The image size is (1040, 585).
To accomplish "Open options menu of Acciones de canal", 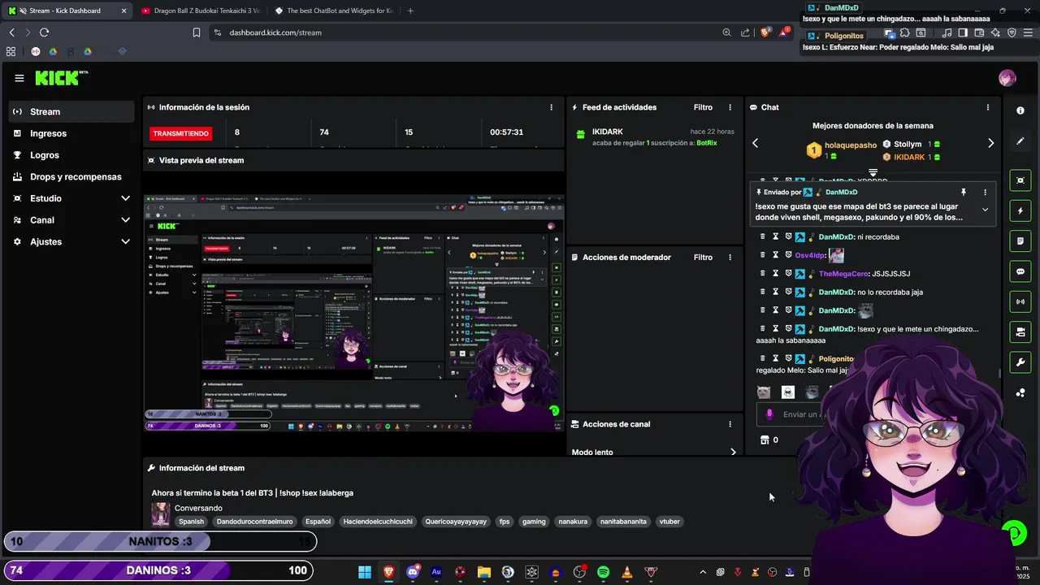I will point(730,424).
